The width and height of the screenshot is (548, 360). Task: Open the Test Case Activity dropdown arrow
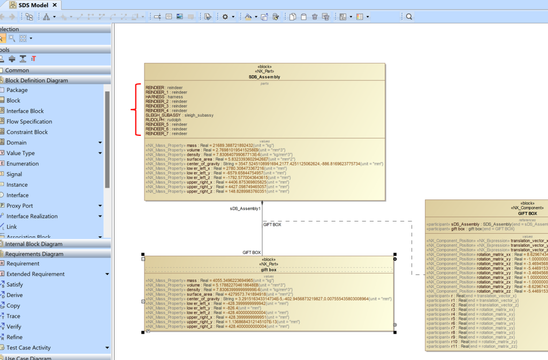(x=107, y=348)
